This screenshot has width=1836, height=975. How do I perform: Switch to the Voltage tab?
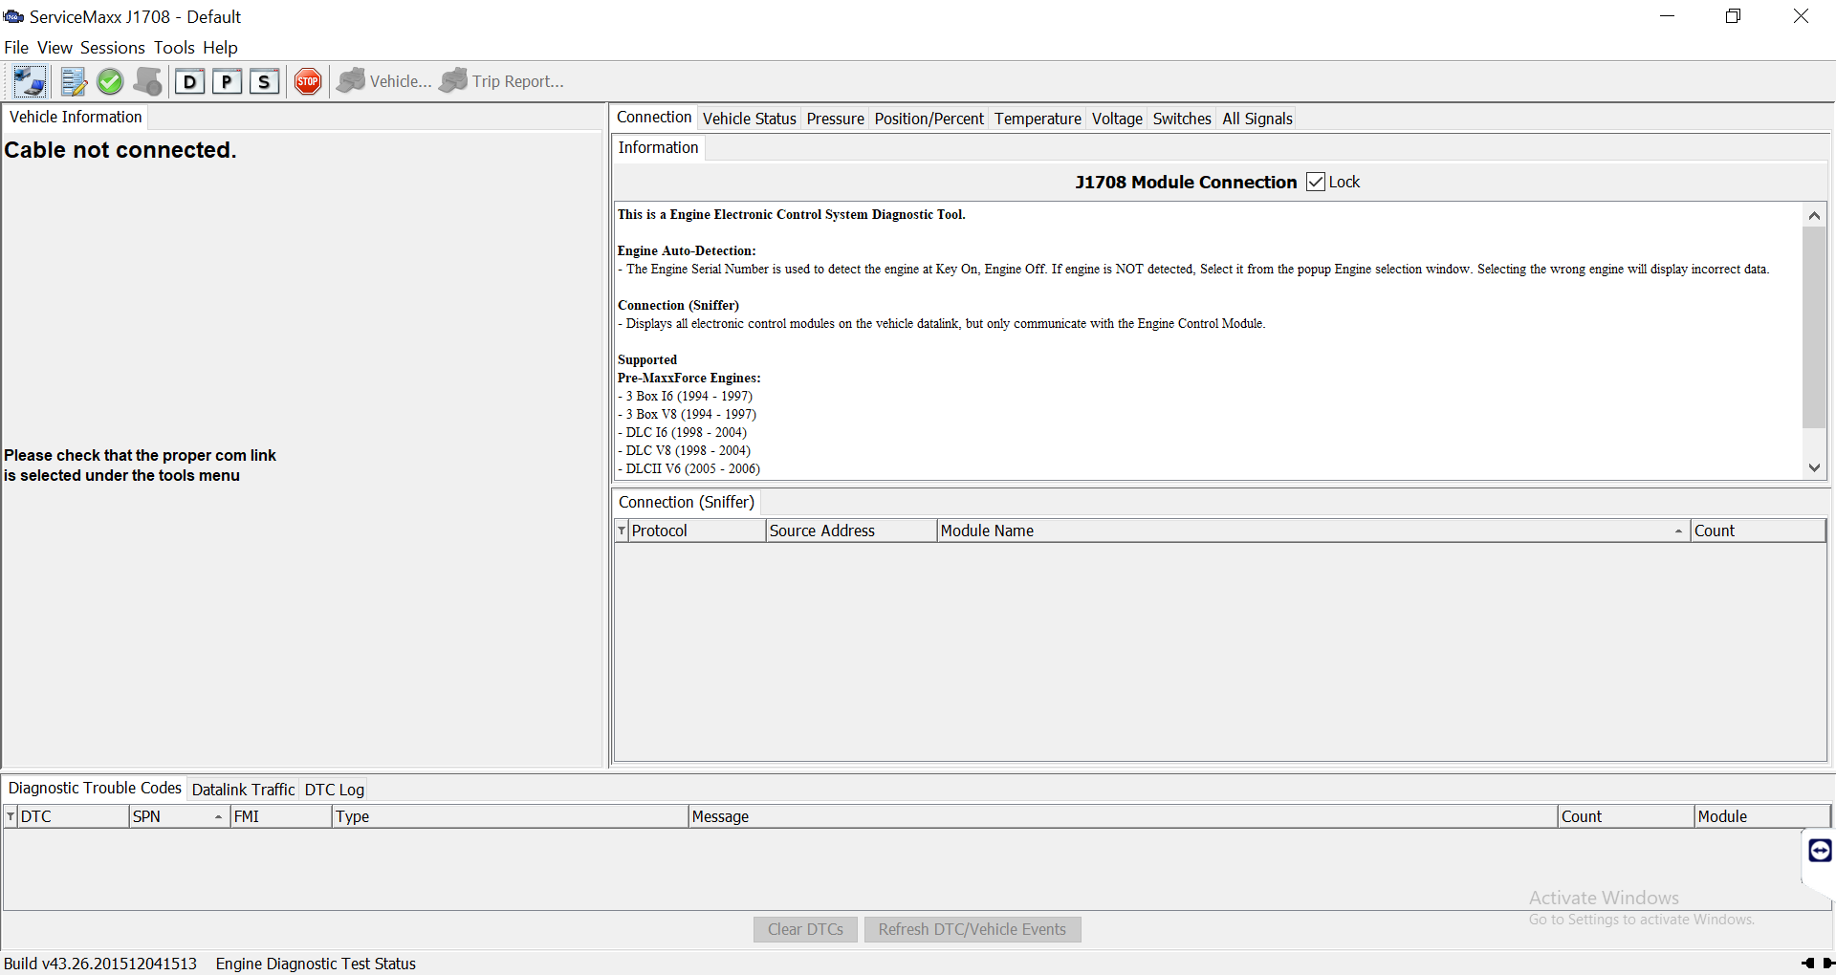[1118, 119]
